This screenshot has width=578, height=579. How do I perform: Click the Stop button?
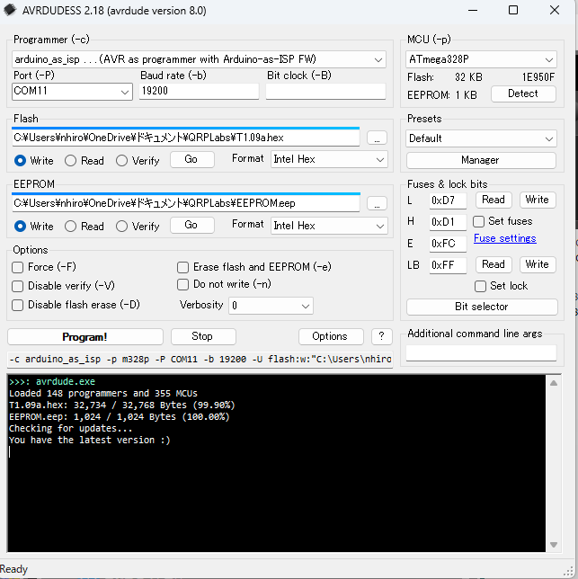pyautogui.click(x=203, y=336)
